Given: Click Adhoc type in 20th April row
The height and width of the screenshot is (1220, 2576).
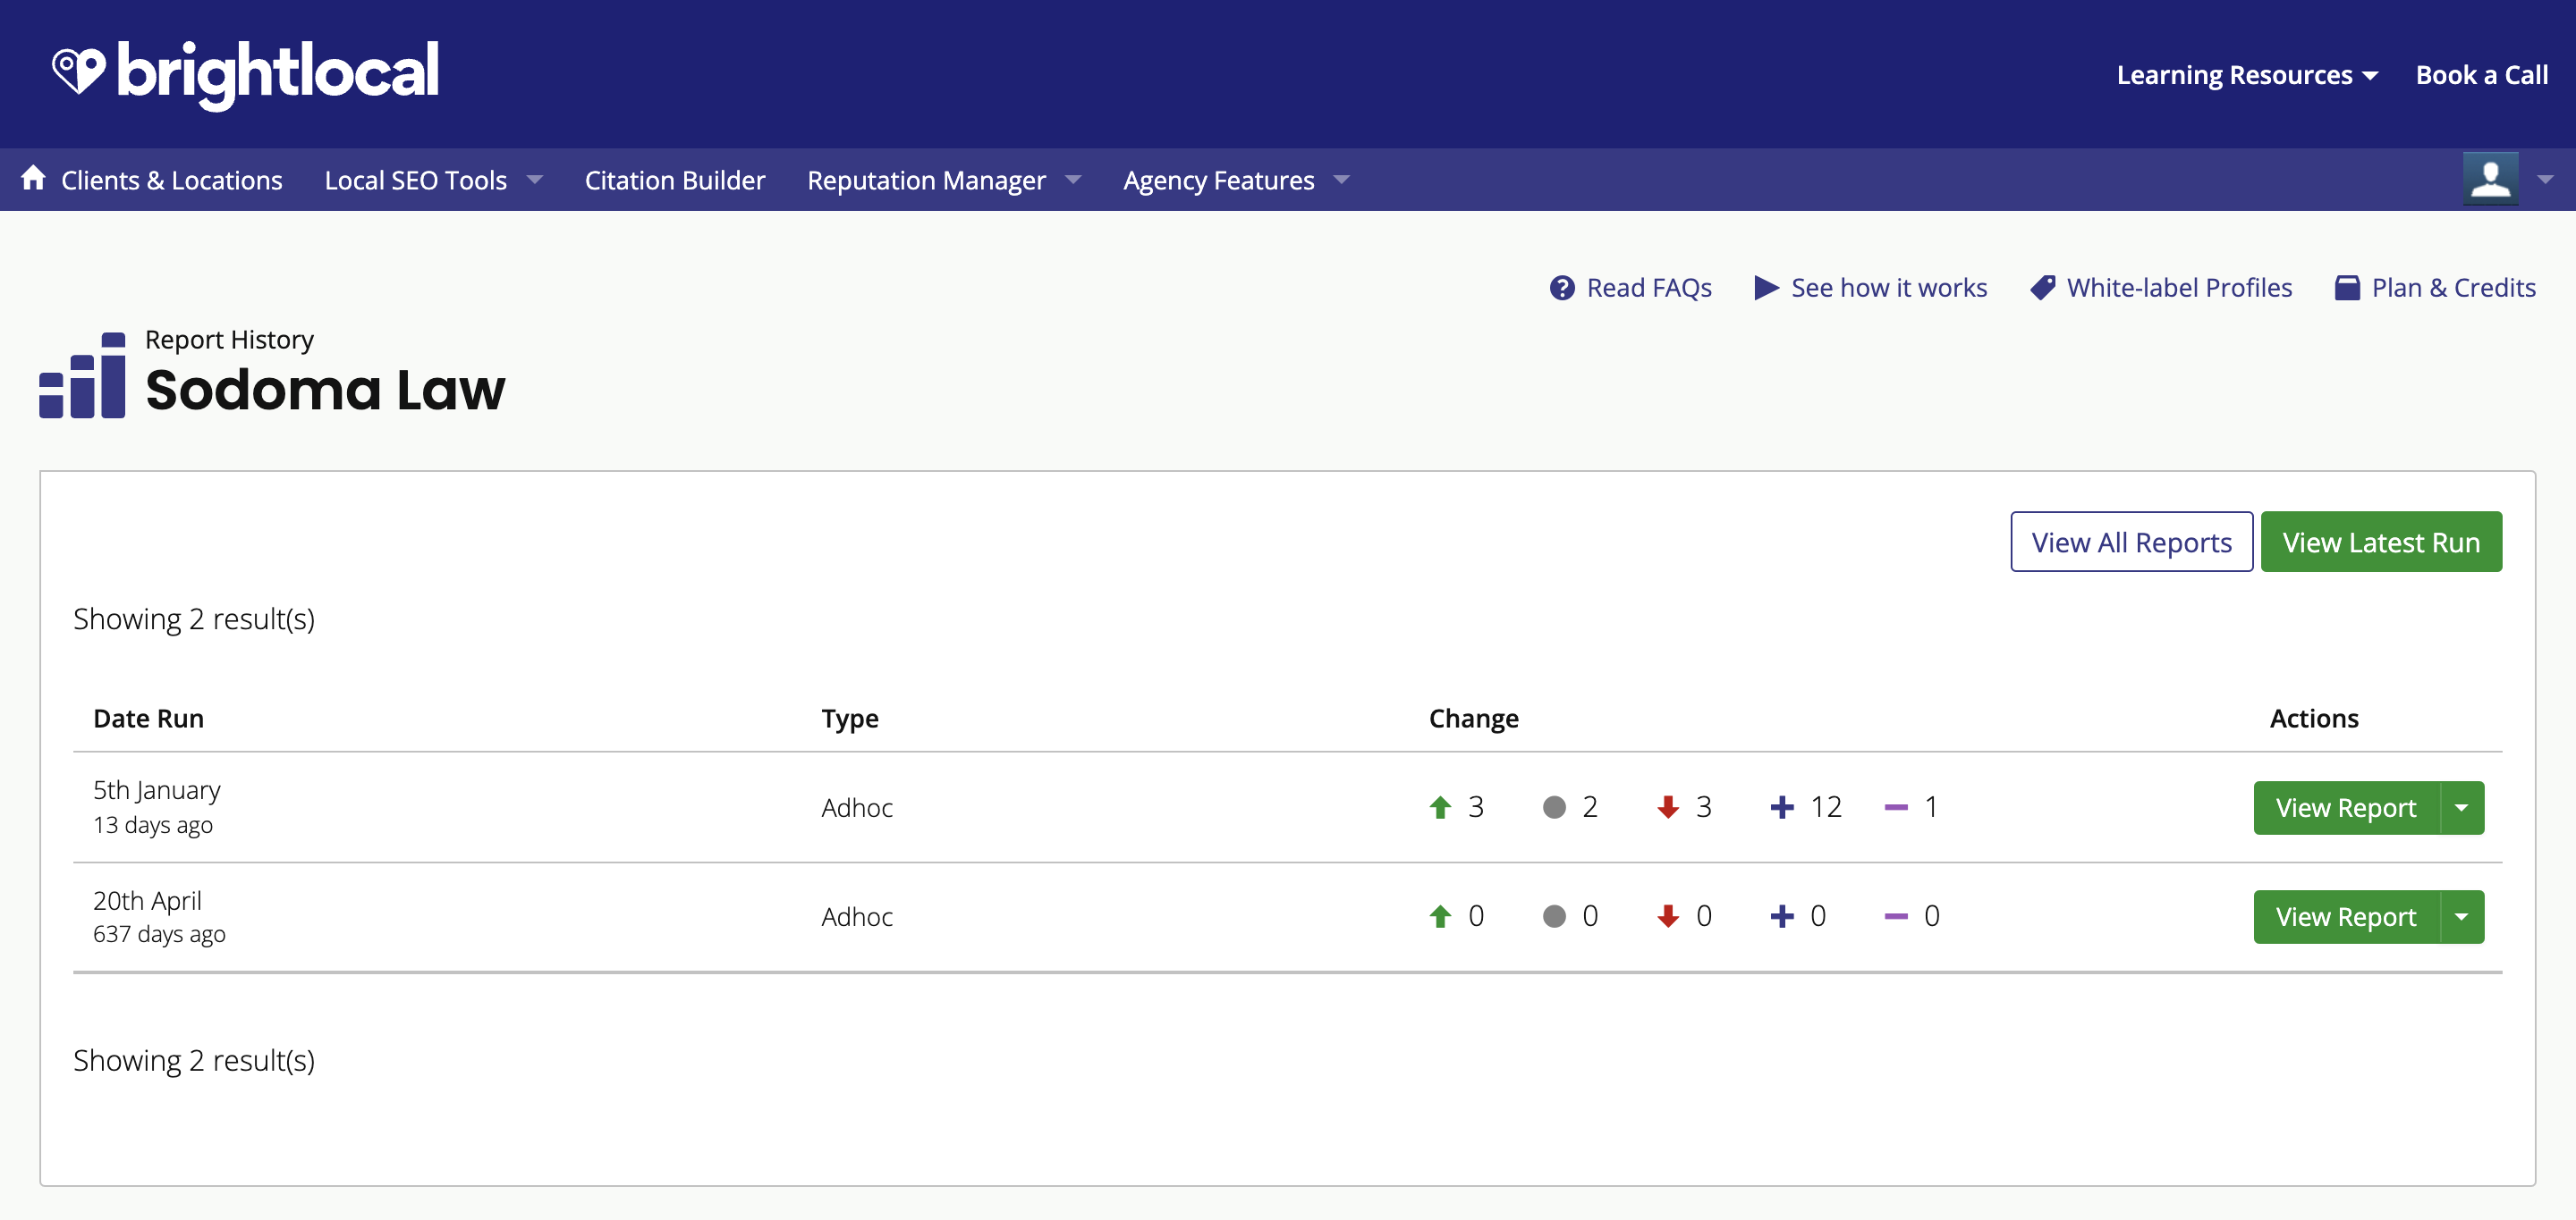Looking at the screenshot, I should pos(857,916).
